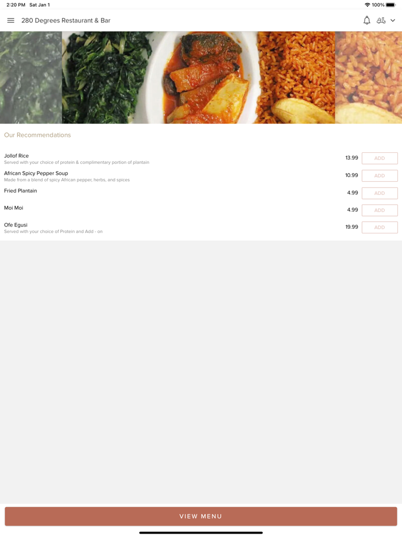Add African Spicy Pepper Soup
This screenshot has height=537, width=402.
[x=380, y=176]
